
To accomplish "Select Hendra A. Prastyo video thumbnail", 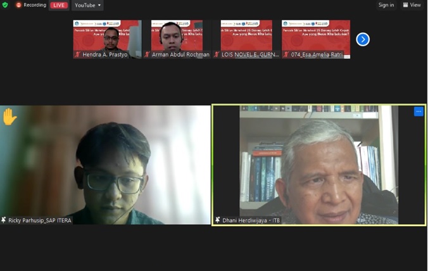I will [107, 39].
